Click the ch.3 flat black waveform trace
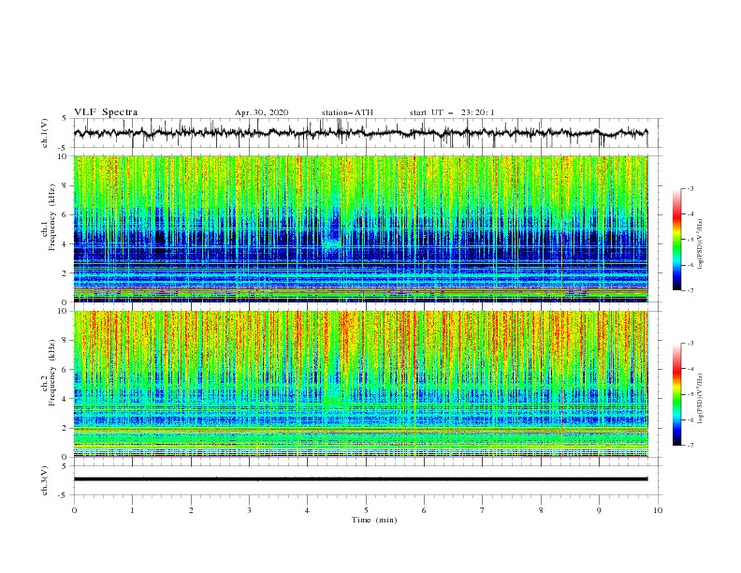 coord(360,479)
